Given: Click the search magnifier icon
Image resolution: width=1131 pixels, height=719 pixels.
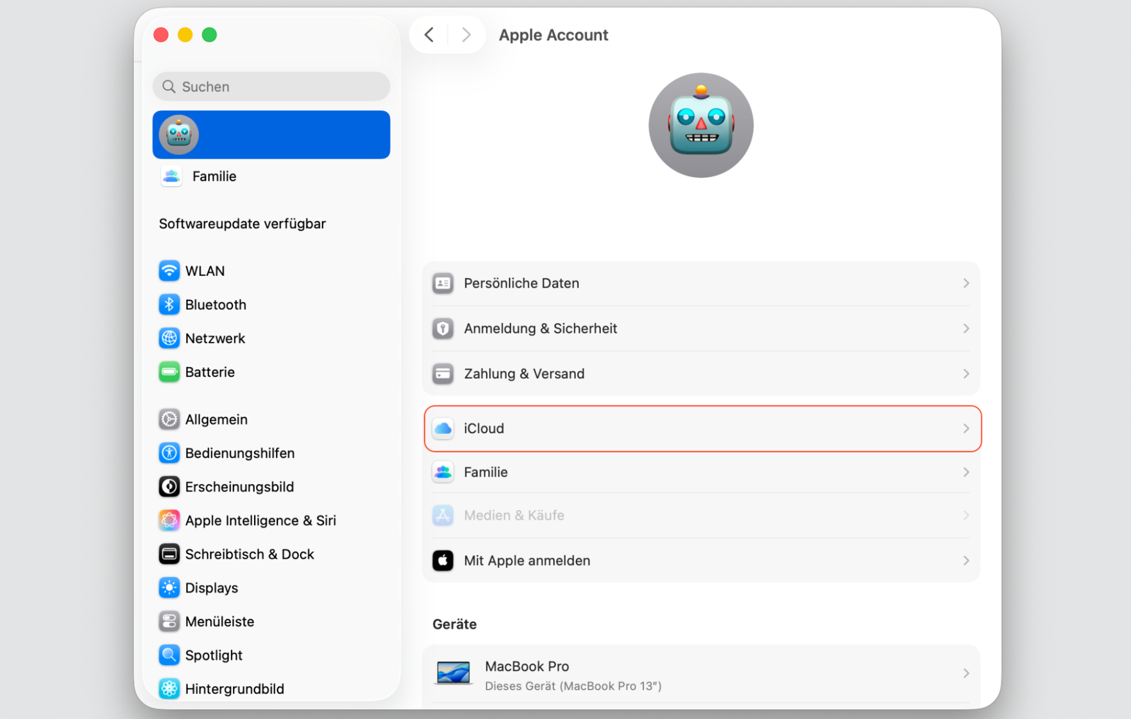Looking at the screenshot, I should [169, 87].
